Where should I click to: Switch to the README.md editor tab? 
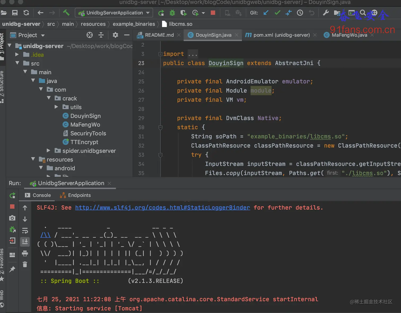(x=159, y=35)
